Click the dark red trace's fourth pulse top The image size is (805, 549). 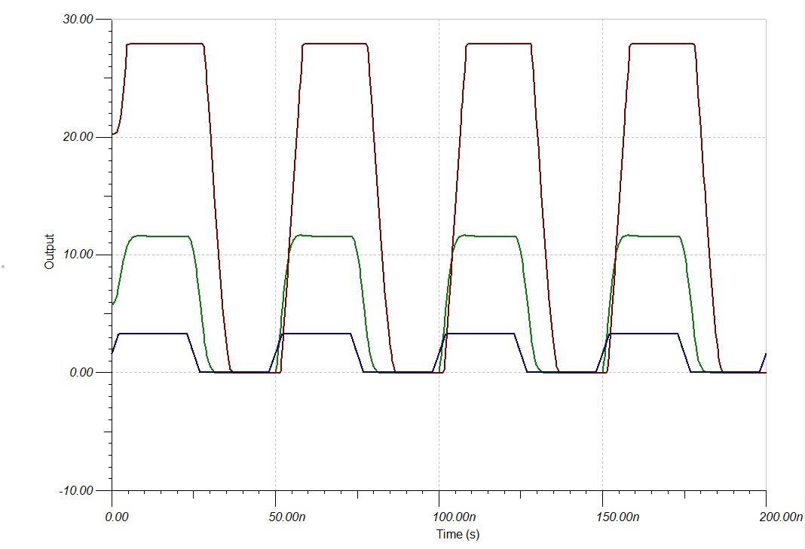click(663, 44)
